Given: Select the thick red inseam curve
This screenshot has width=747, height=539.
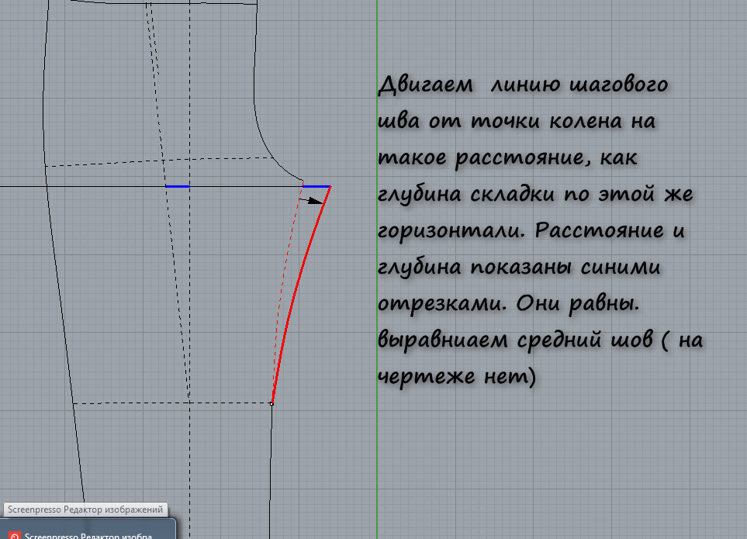Looking at the screenshot, I should [297, 295].
